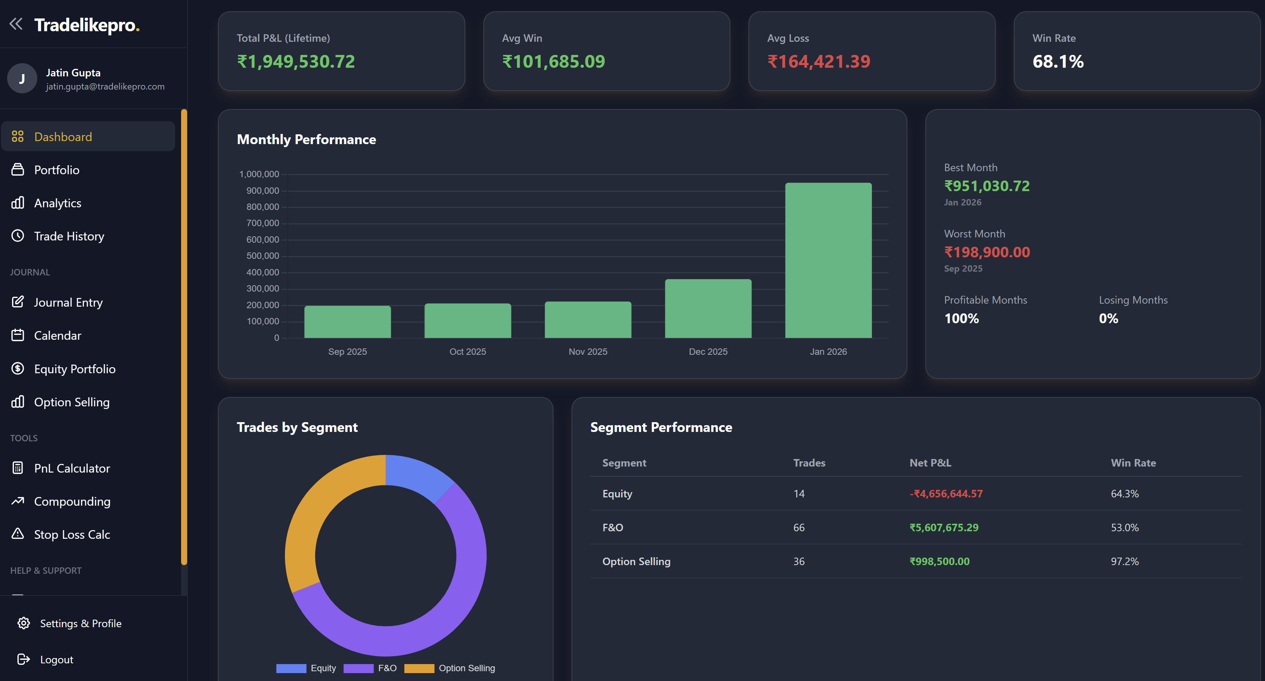Image resolution: width=1265 pixels, height=681 pixels.
Task: Navigate to the Option Selling section
Action: [72, 402]
